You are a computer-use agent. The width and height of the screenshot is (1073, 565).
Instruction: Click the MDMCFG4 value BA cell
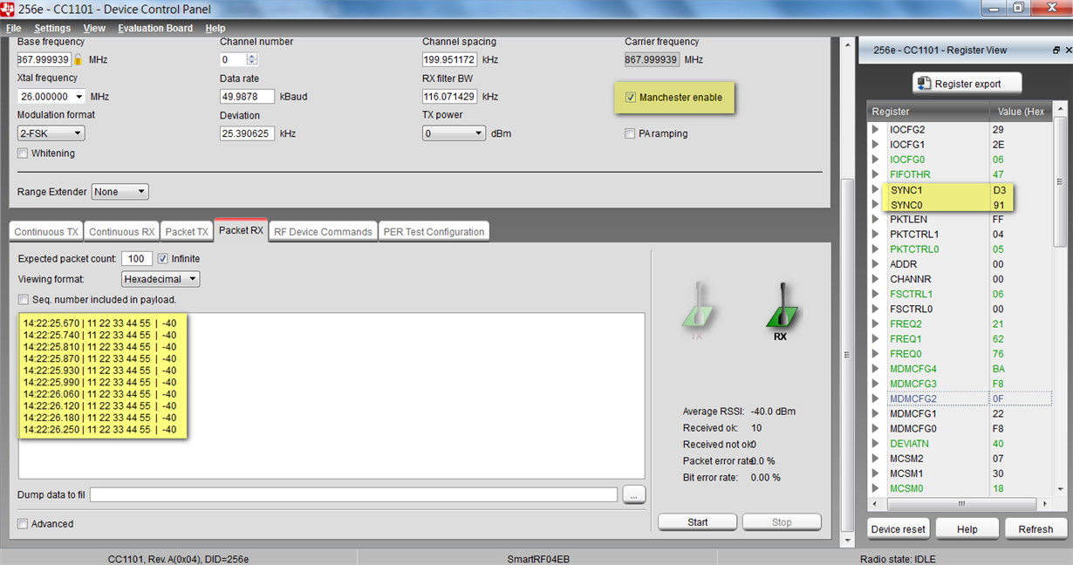(999, 369)
